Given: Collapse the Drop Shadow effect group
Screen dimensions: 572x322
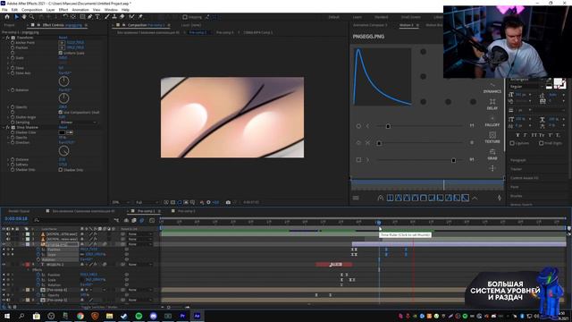Looking at the screenshot, I should tap(4, 127).
